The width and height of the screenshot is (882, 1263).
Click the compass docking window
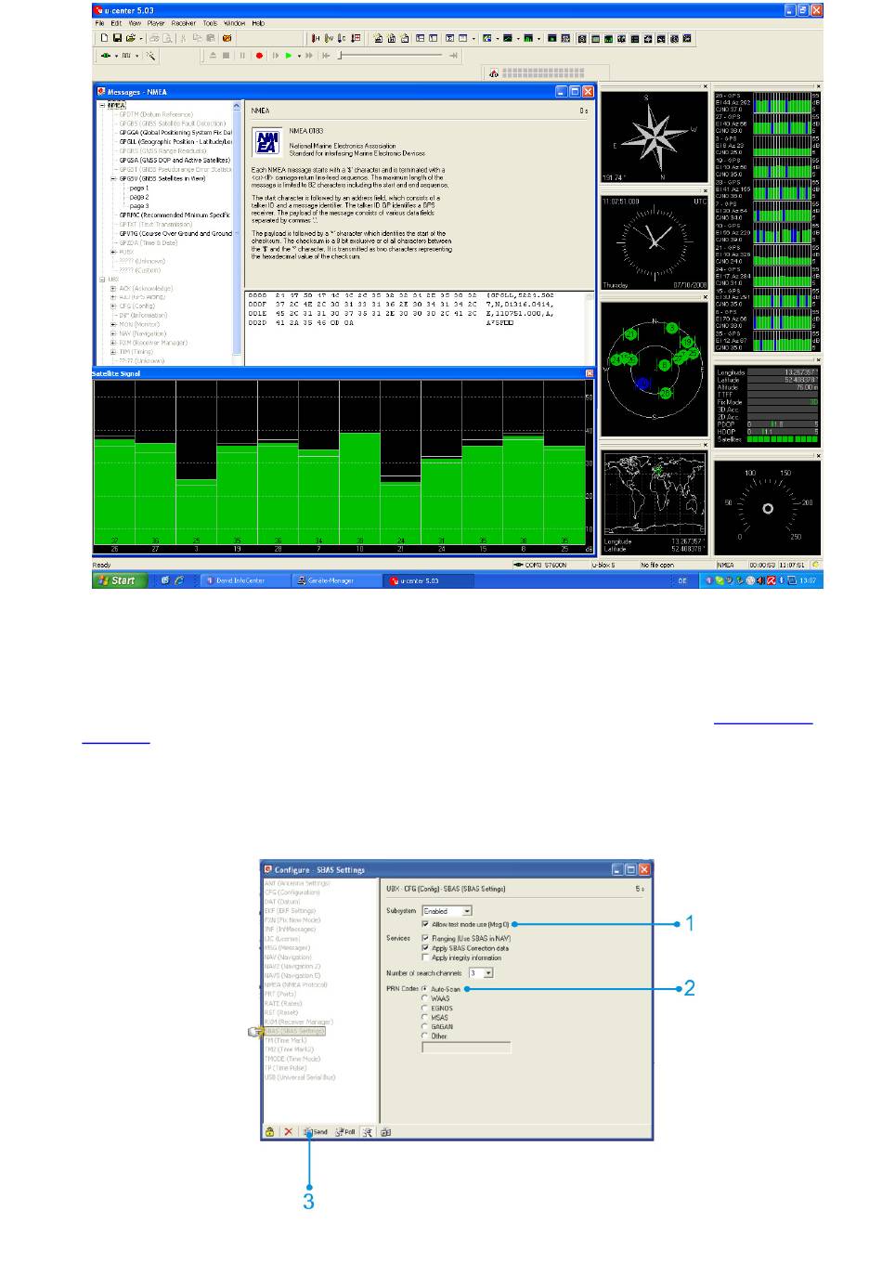(655, 137)
